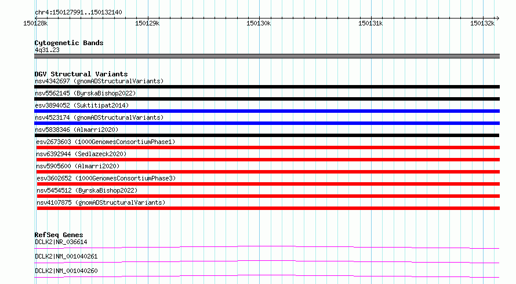Select gene label DCLK2|NM_001040260
This screenshot has width=516, height=284.
pyautogui.click(x=66, y=271)
